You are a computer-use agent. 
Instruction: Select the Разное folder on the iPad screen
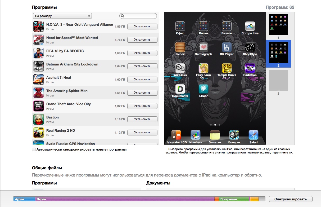point(227,27)
